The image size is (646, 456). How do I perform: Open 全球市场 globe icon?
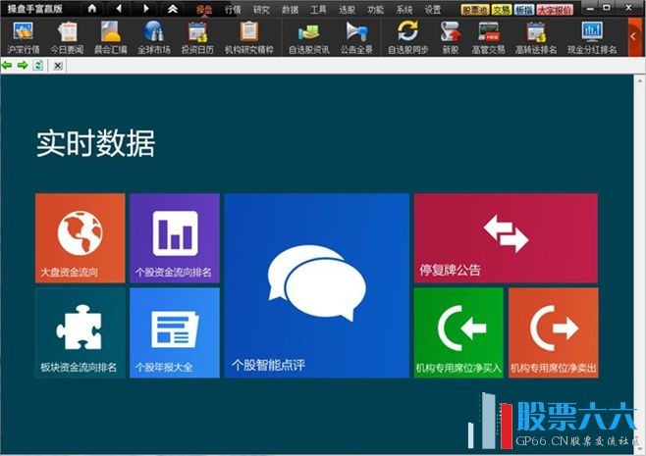(x=153, y=37)
